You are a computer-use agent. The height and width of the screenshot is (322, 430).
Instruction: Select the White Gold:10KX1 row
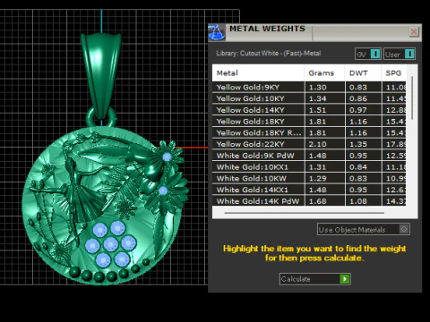click(x=309, y=167)
